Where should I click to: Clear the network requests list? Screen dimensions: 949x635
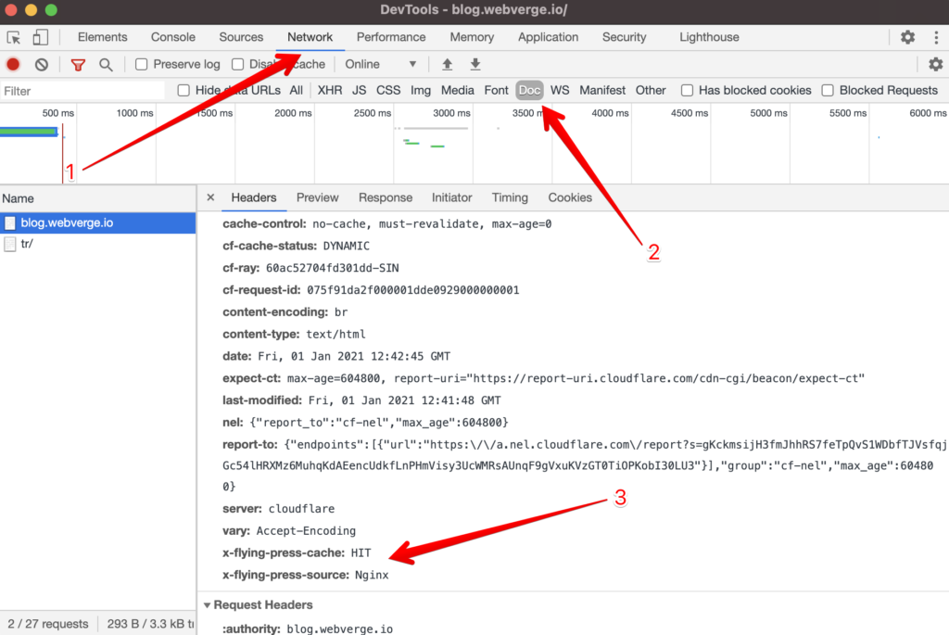click(x=40, y=64)
